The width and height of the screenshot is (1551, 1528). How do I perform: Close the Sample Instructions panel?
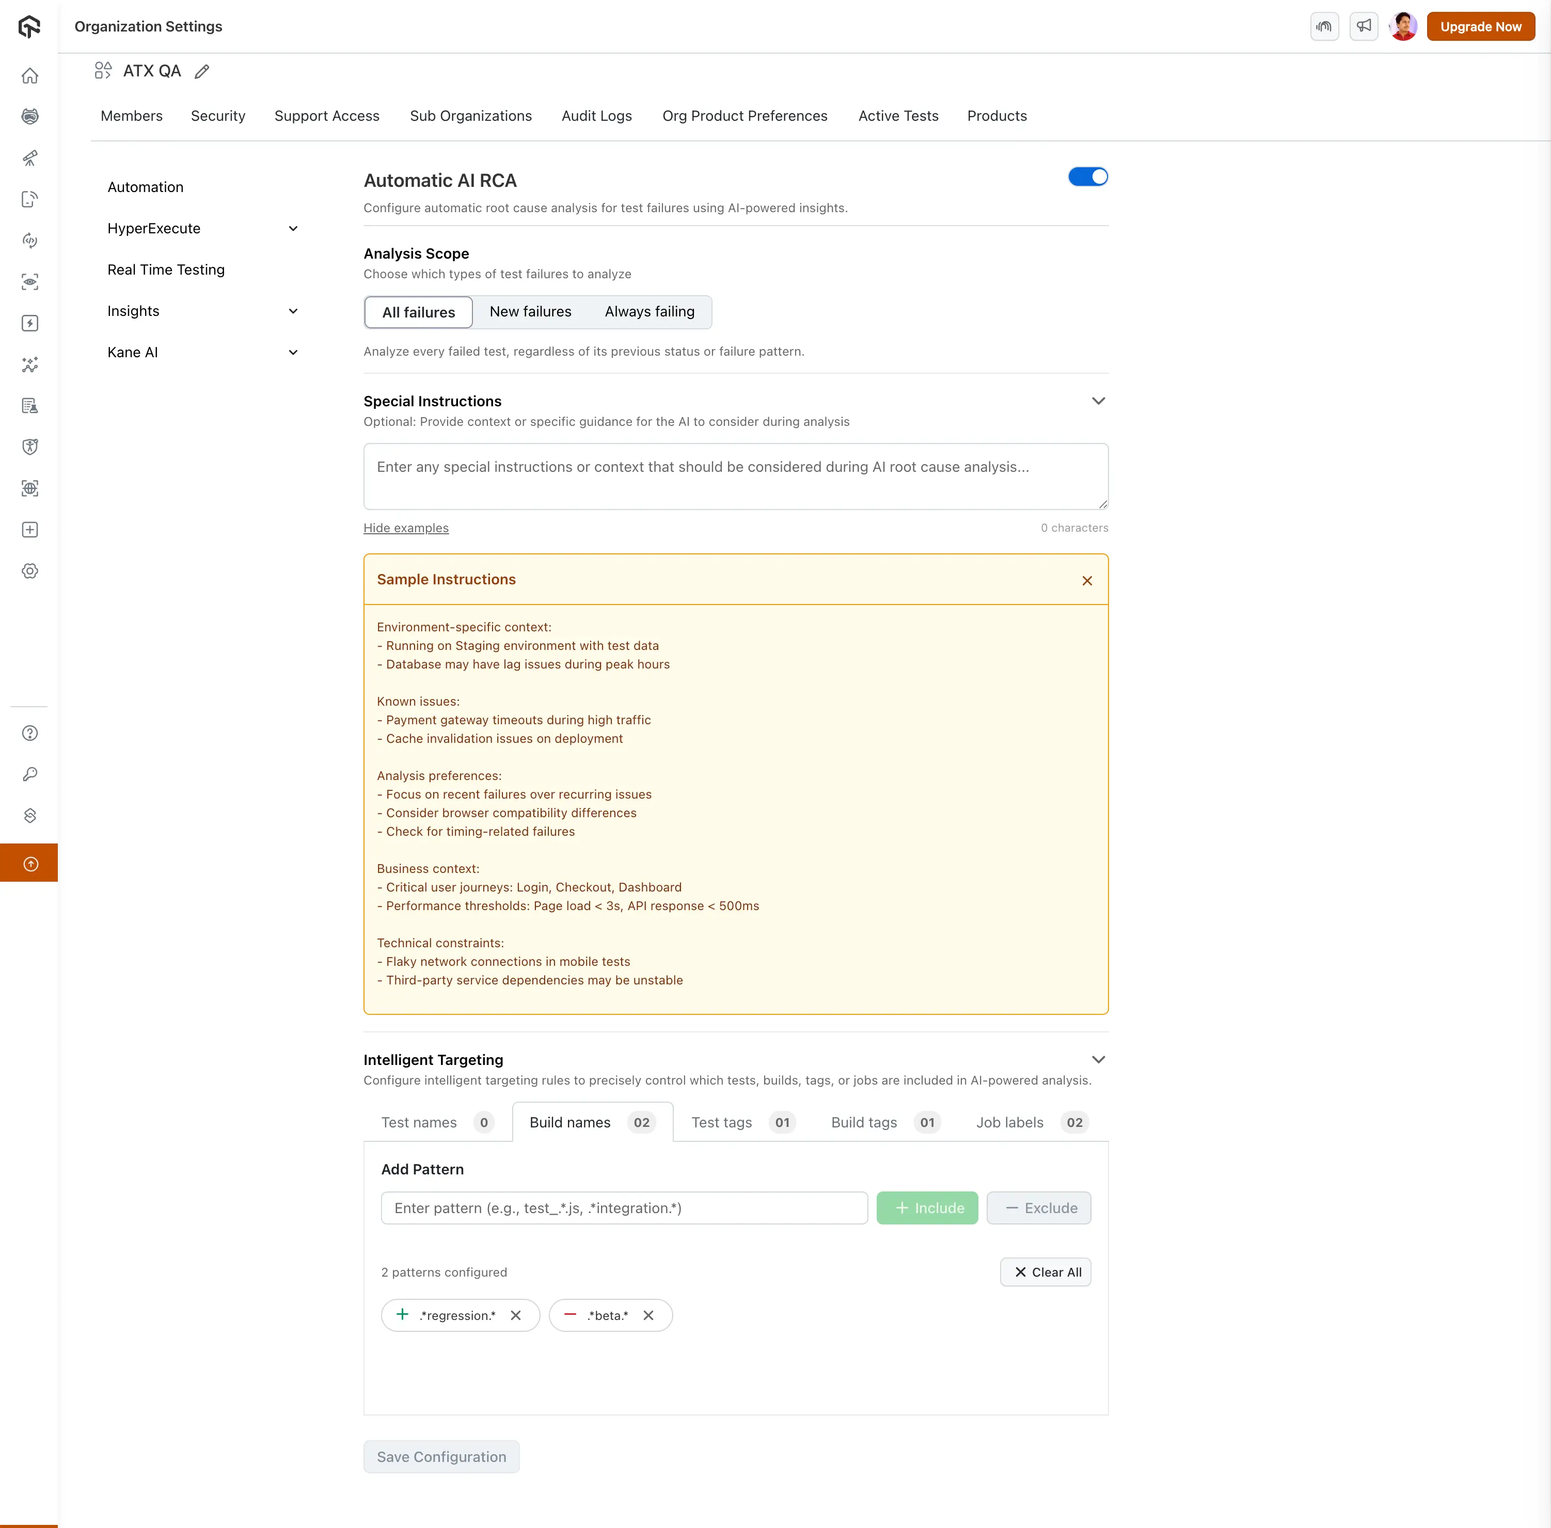1086,580
